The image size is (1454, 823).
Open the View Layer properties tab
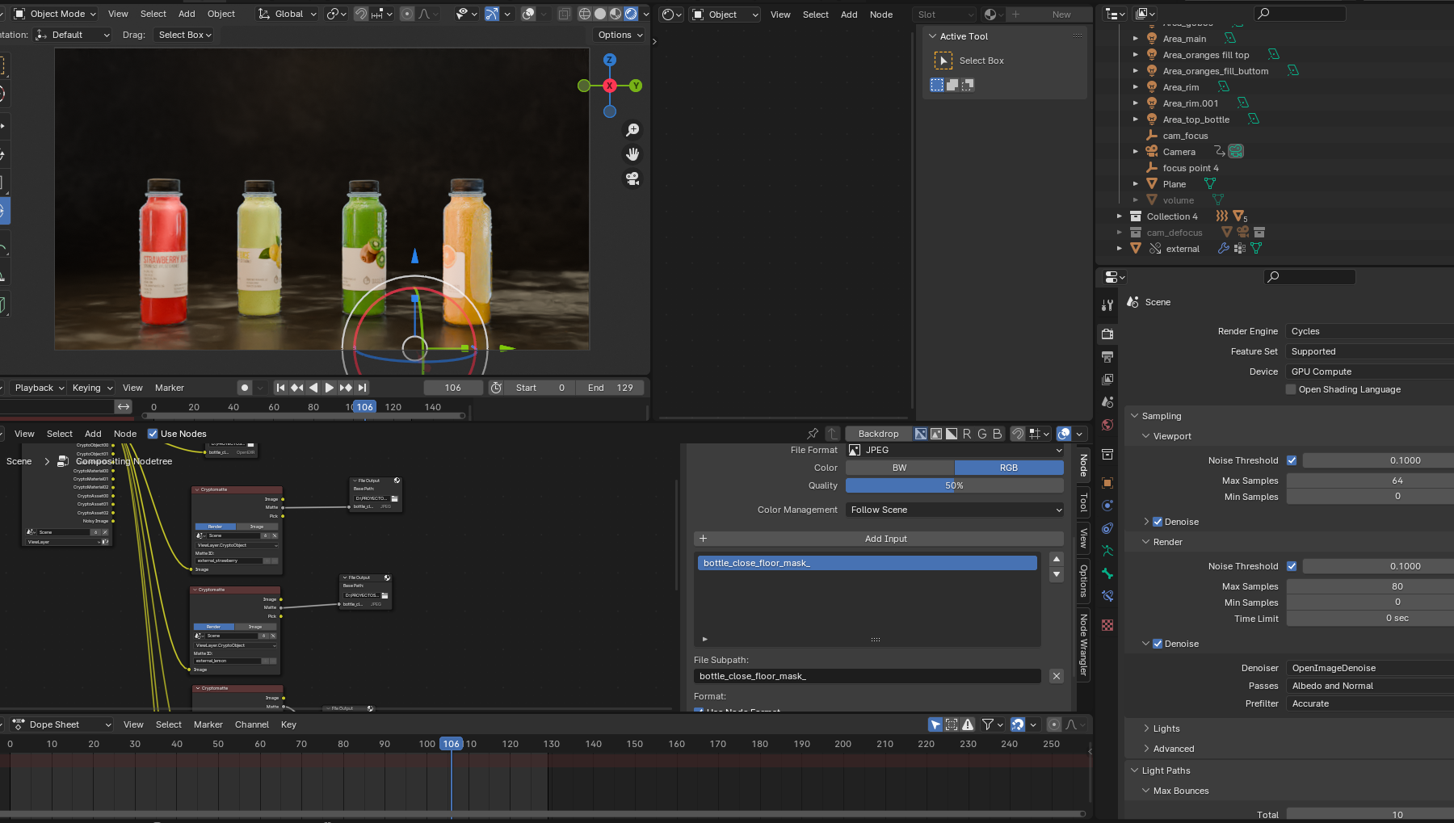[1107, 379]
